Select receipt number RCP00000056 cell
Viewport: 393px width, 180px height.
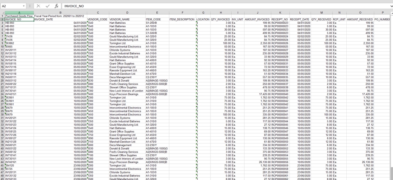point(280,162)
